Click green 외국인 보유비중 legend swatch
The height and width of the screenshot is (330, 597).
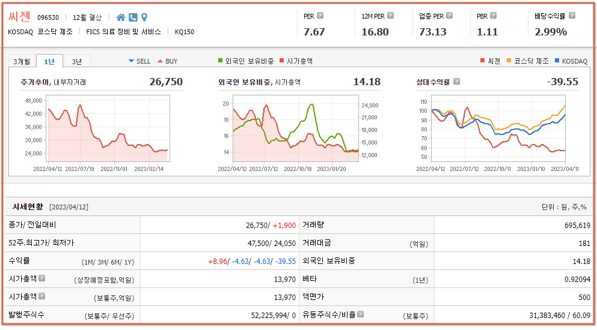[220, 61]
